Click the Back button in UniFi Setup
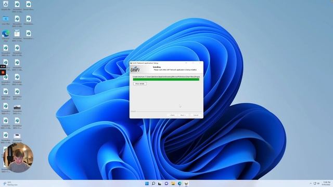Viewport: 333px width, 187px height. 172,115
